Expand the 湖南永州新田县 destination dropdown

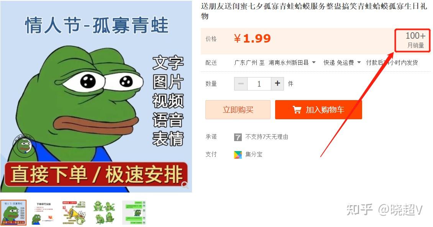[x=314, y=63]
